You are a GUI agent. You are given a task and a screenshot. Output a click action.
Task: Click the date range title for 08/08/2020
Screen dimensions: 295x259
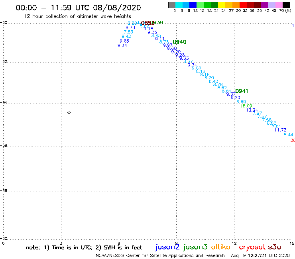(x=78, y=8)
